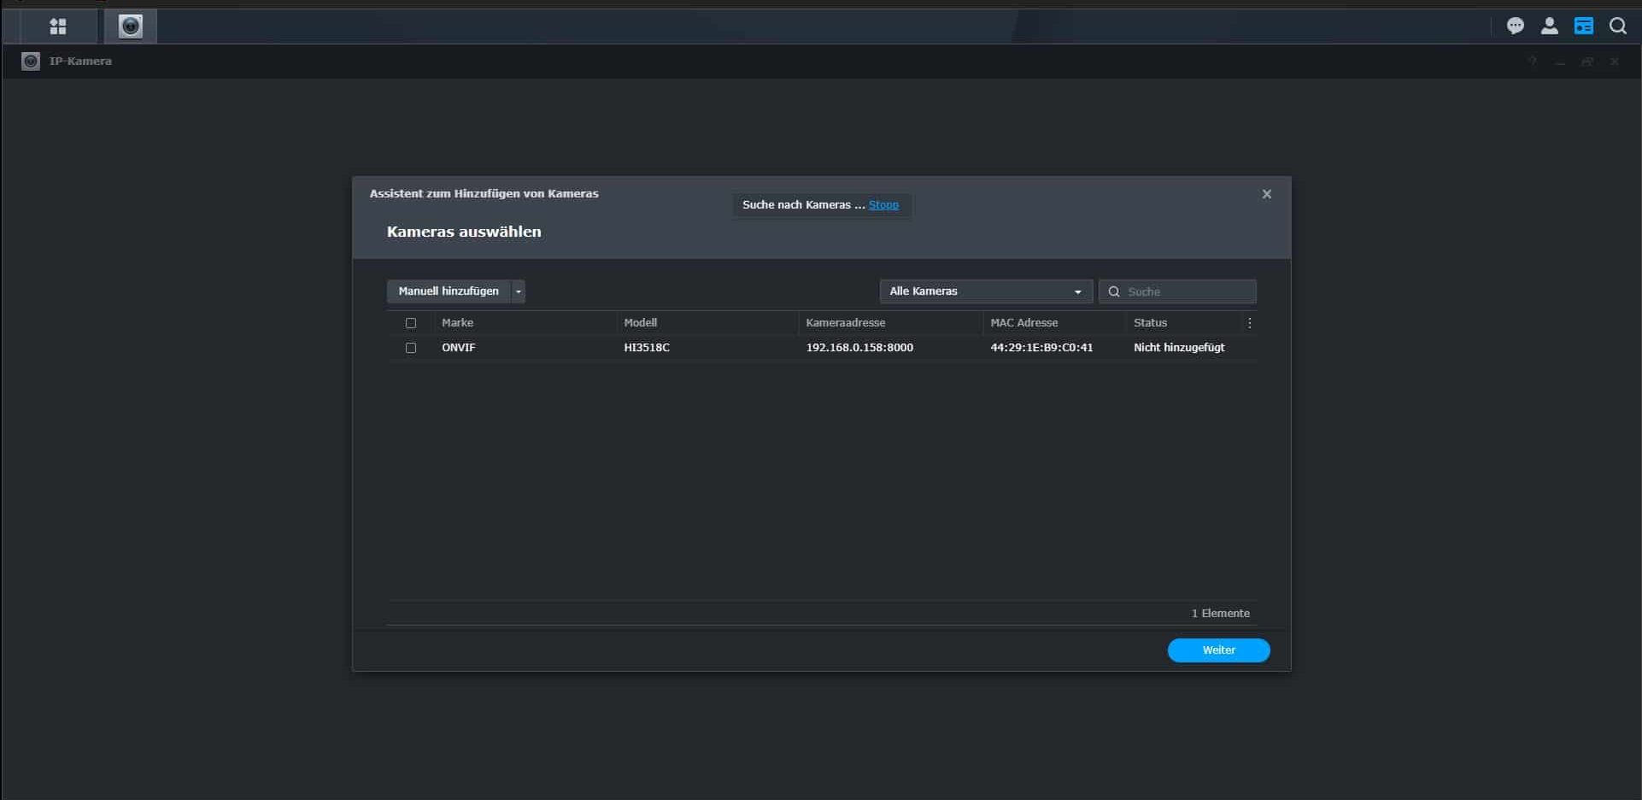Click the Manuell hinzufügen button
This screenshot has height=800, width=1642.
449,291
